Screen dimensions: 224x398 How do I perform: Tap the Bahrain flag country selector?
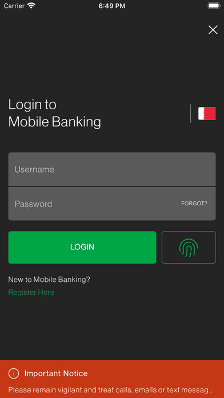[207, 113]
